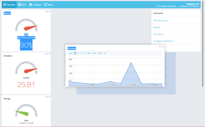
Task: Click the Reset circular arrow icon
Action: click(46, 4)
